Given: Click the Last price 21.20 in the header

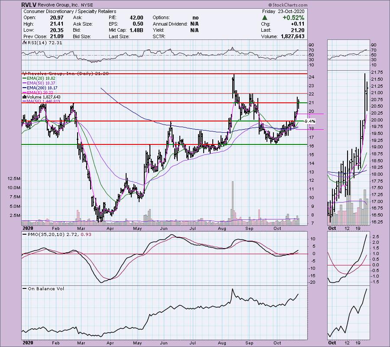Looking at the screenshot, I should click(297, 30).
